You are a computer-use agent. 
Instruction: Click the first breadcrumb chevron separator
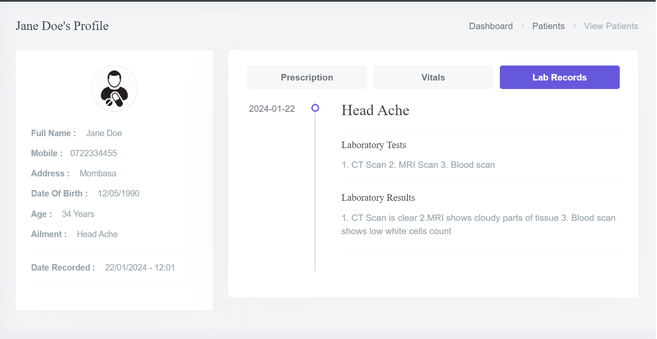tap(523, 26)
